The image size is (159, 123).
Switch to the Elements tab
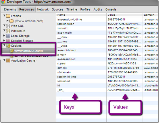coord(10,9)
